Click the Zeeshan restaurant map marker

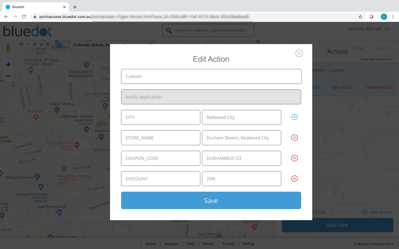pyautogui.click(x=36, y=117)
